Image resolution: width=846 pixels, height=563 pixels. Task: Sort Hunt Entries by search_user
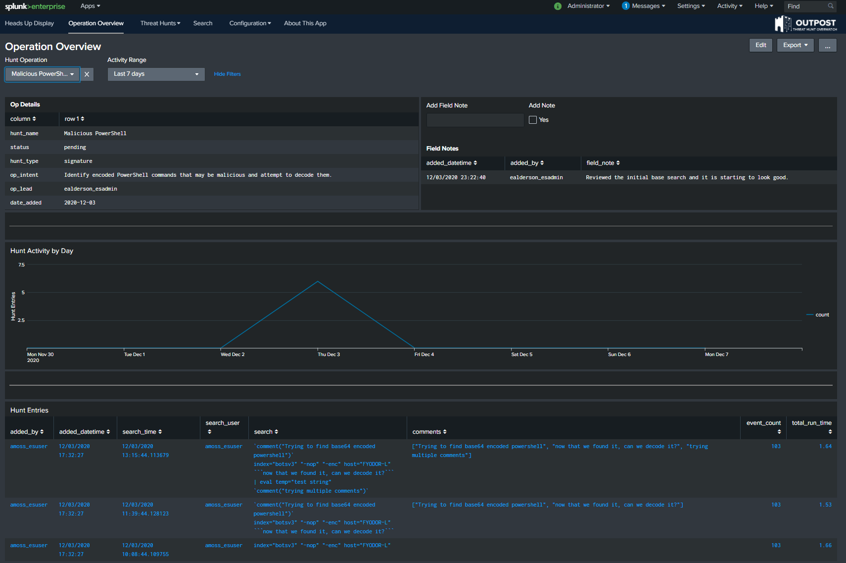(x=223, y=427)
